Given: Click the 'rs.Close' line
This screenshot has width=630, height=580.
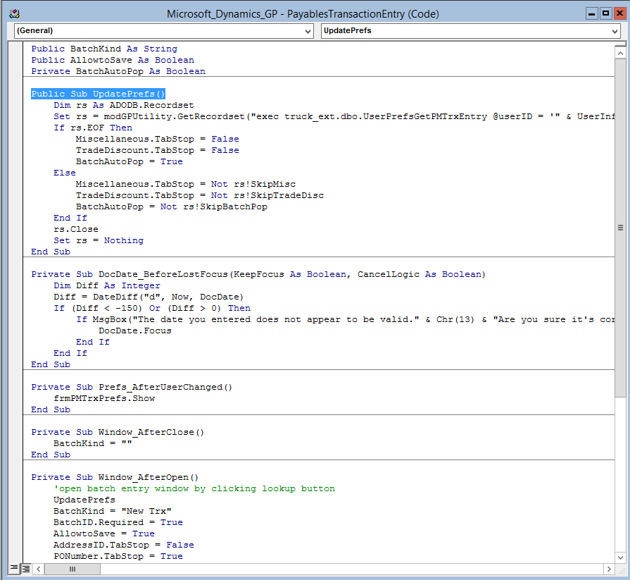Looking at the screenshot, I should 76,229.
